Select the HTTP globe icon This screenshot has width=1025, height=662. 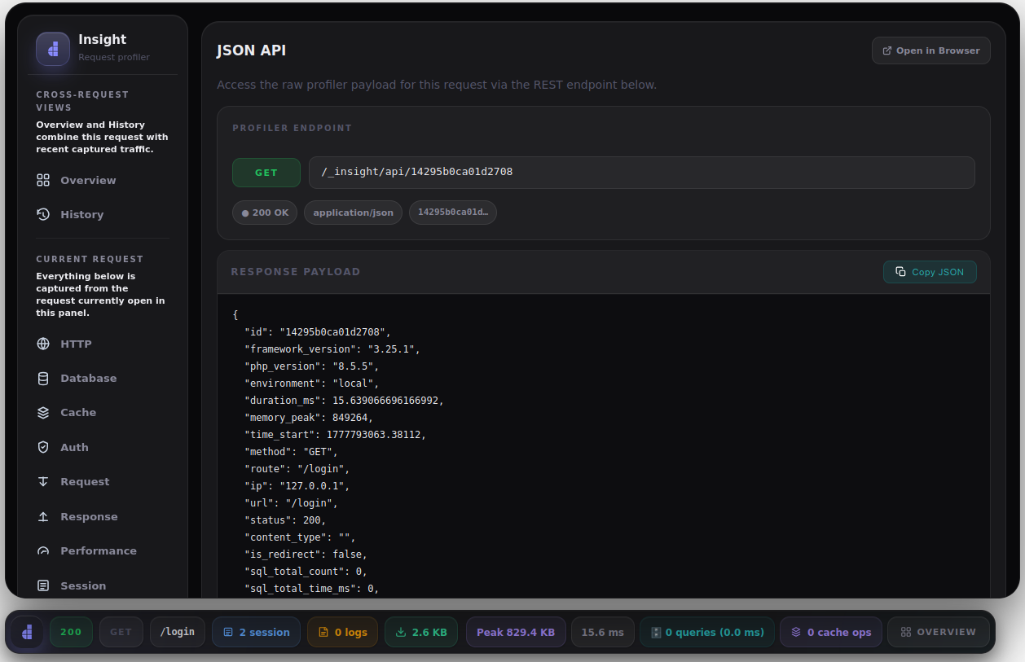click(43, 344)
